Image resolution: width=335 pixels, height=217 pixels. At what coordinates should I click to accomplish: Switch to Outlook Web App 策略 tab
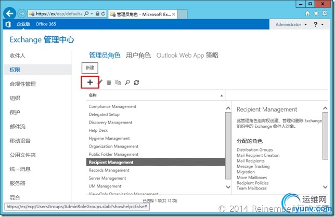187,56
